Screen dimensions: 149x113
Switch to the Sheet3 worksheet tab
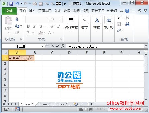(x=62, y=104)
